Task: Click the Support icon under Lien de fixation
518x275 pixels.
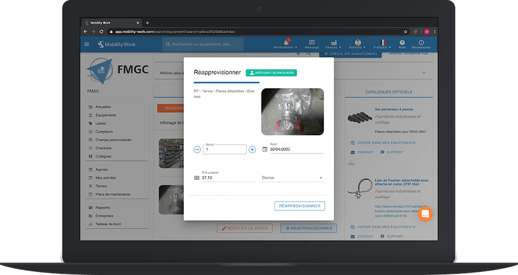Action: [382, 237]
